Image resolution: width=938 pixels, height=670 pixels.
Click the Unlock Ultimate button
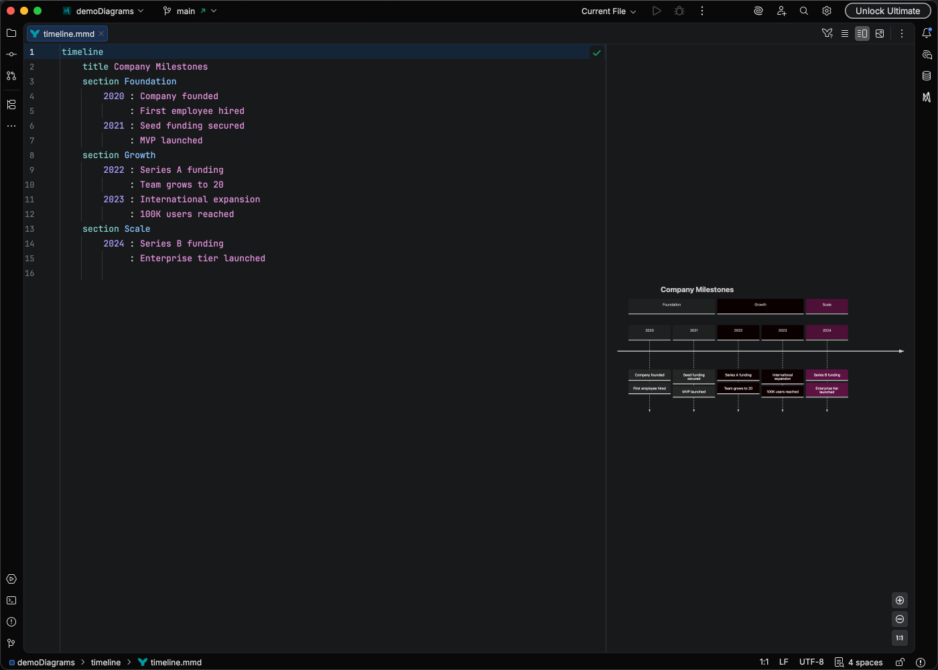click(x=888, y=11)
